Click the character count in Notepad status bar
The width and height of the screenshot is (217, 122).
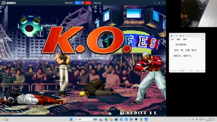point(181,71)
